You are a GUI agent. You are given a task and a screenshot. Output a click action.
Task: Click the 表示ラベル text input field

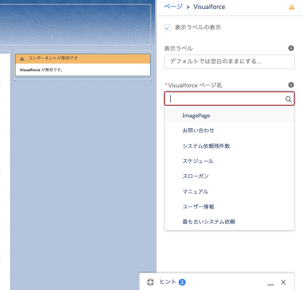[229, 62]
